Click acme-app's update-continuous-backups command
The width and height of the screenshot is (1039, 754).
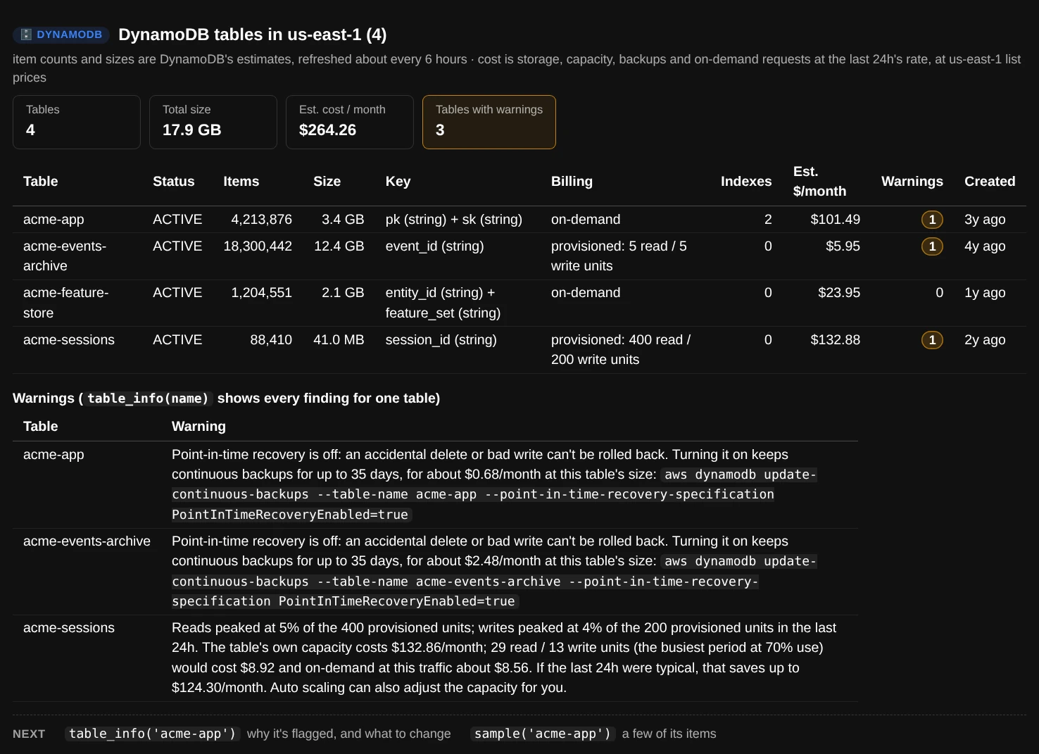tap(494, 495)
